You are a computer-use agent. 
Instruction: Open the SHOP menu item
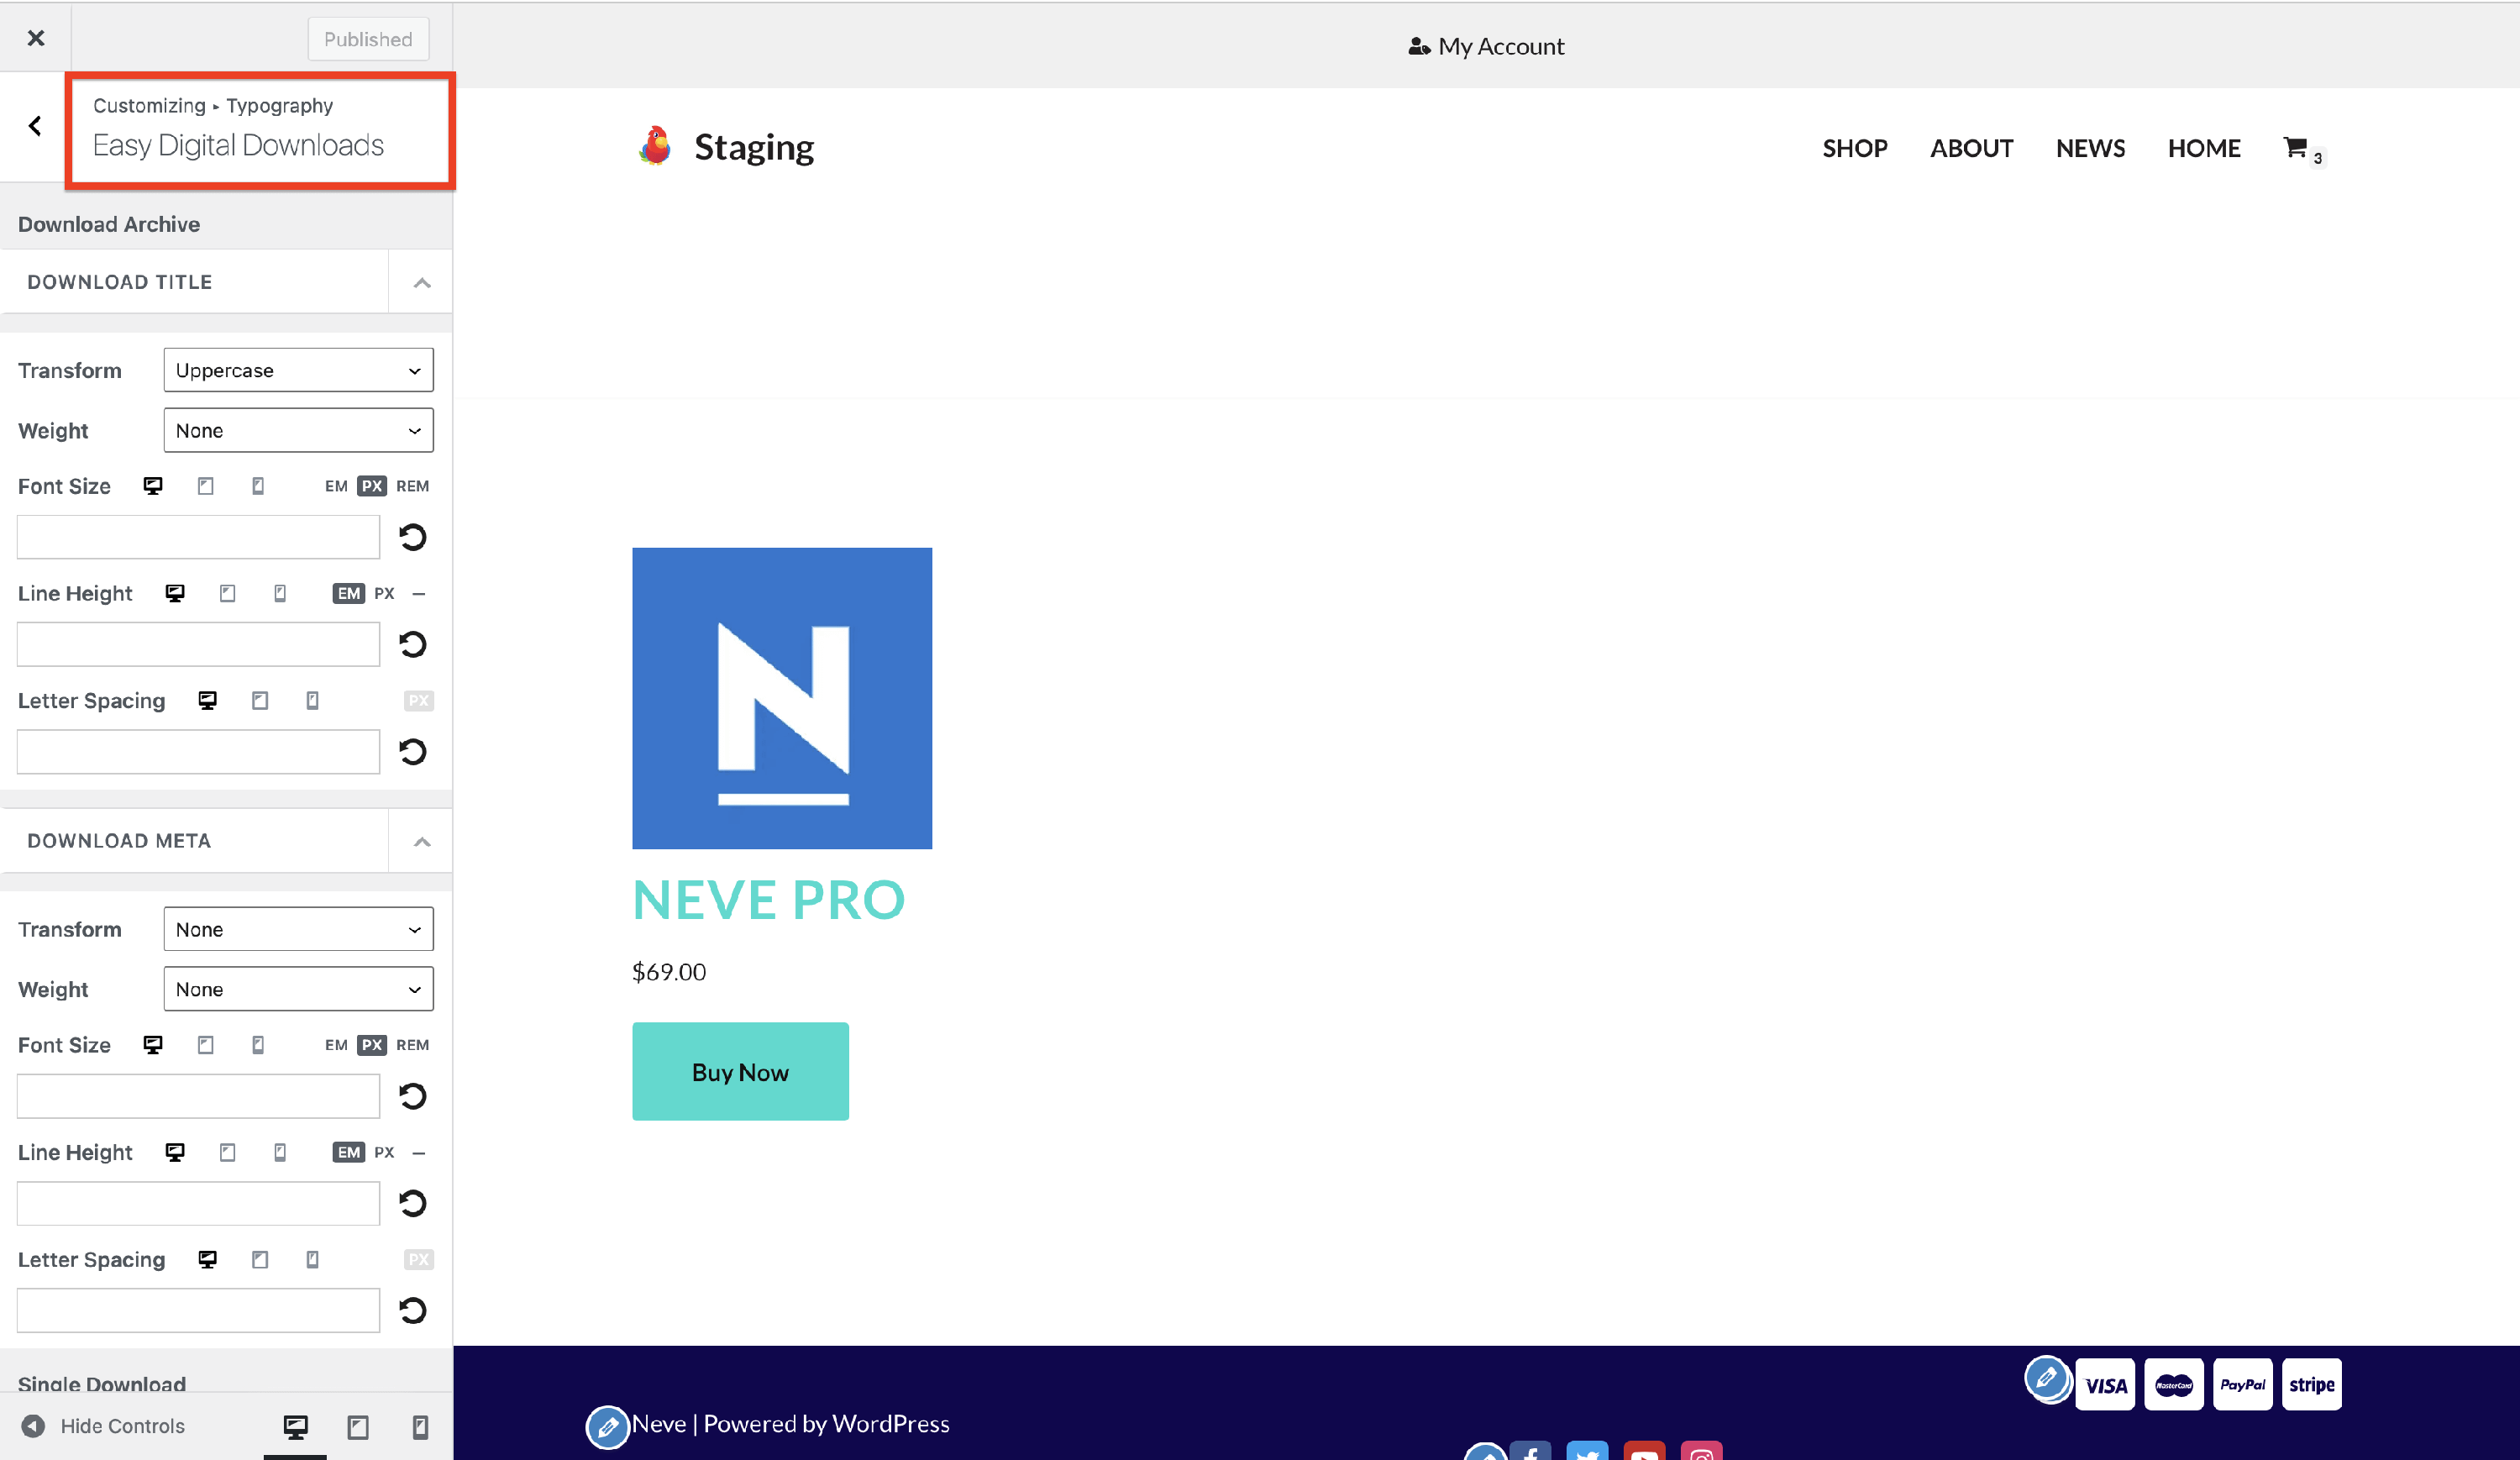(1854, 149)
